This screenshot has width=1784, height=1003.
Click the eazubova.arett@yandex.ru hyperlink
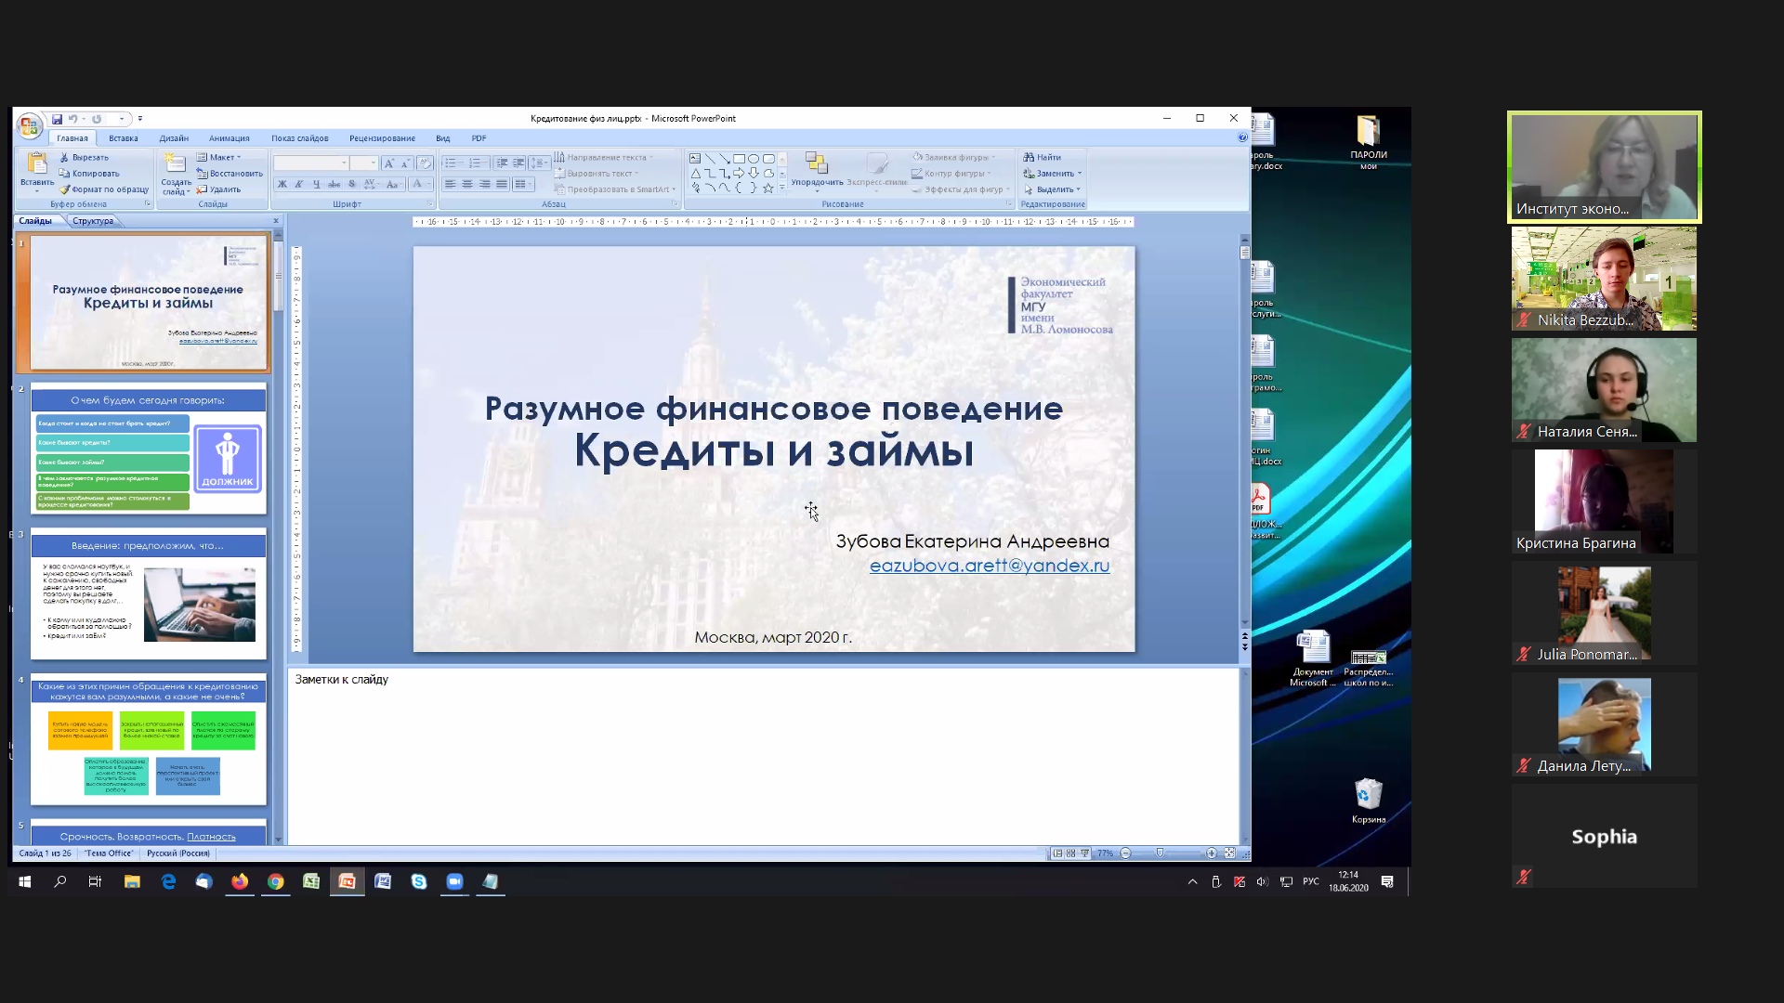(989, 566)
